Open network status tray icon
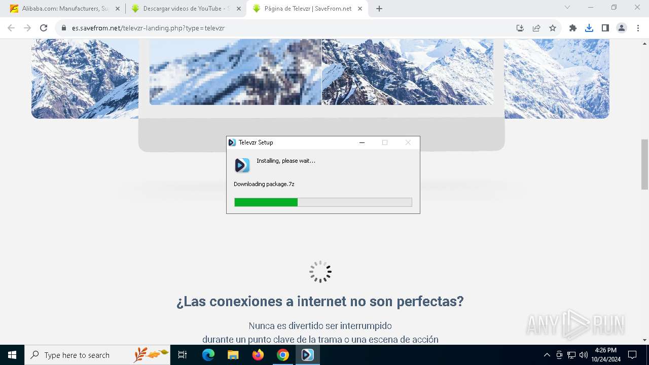 click(x=571, y=355)
